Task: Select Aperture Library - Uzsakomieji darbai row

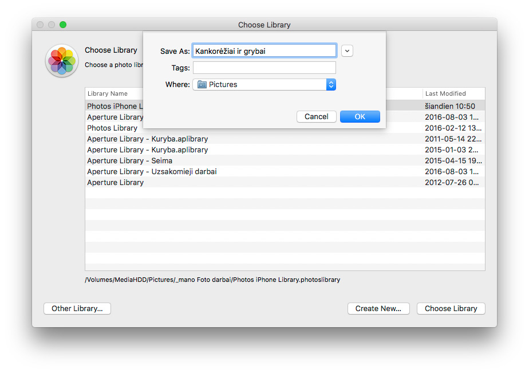Action: click(x=285, y=171)
